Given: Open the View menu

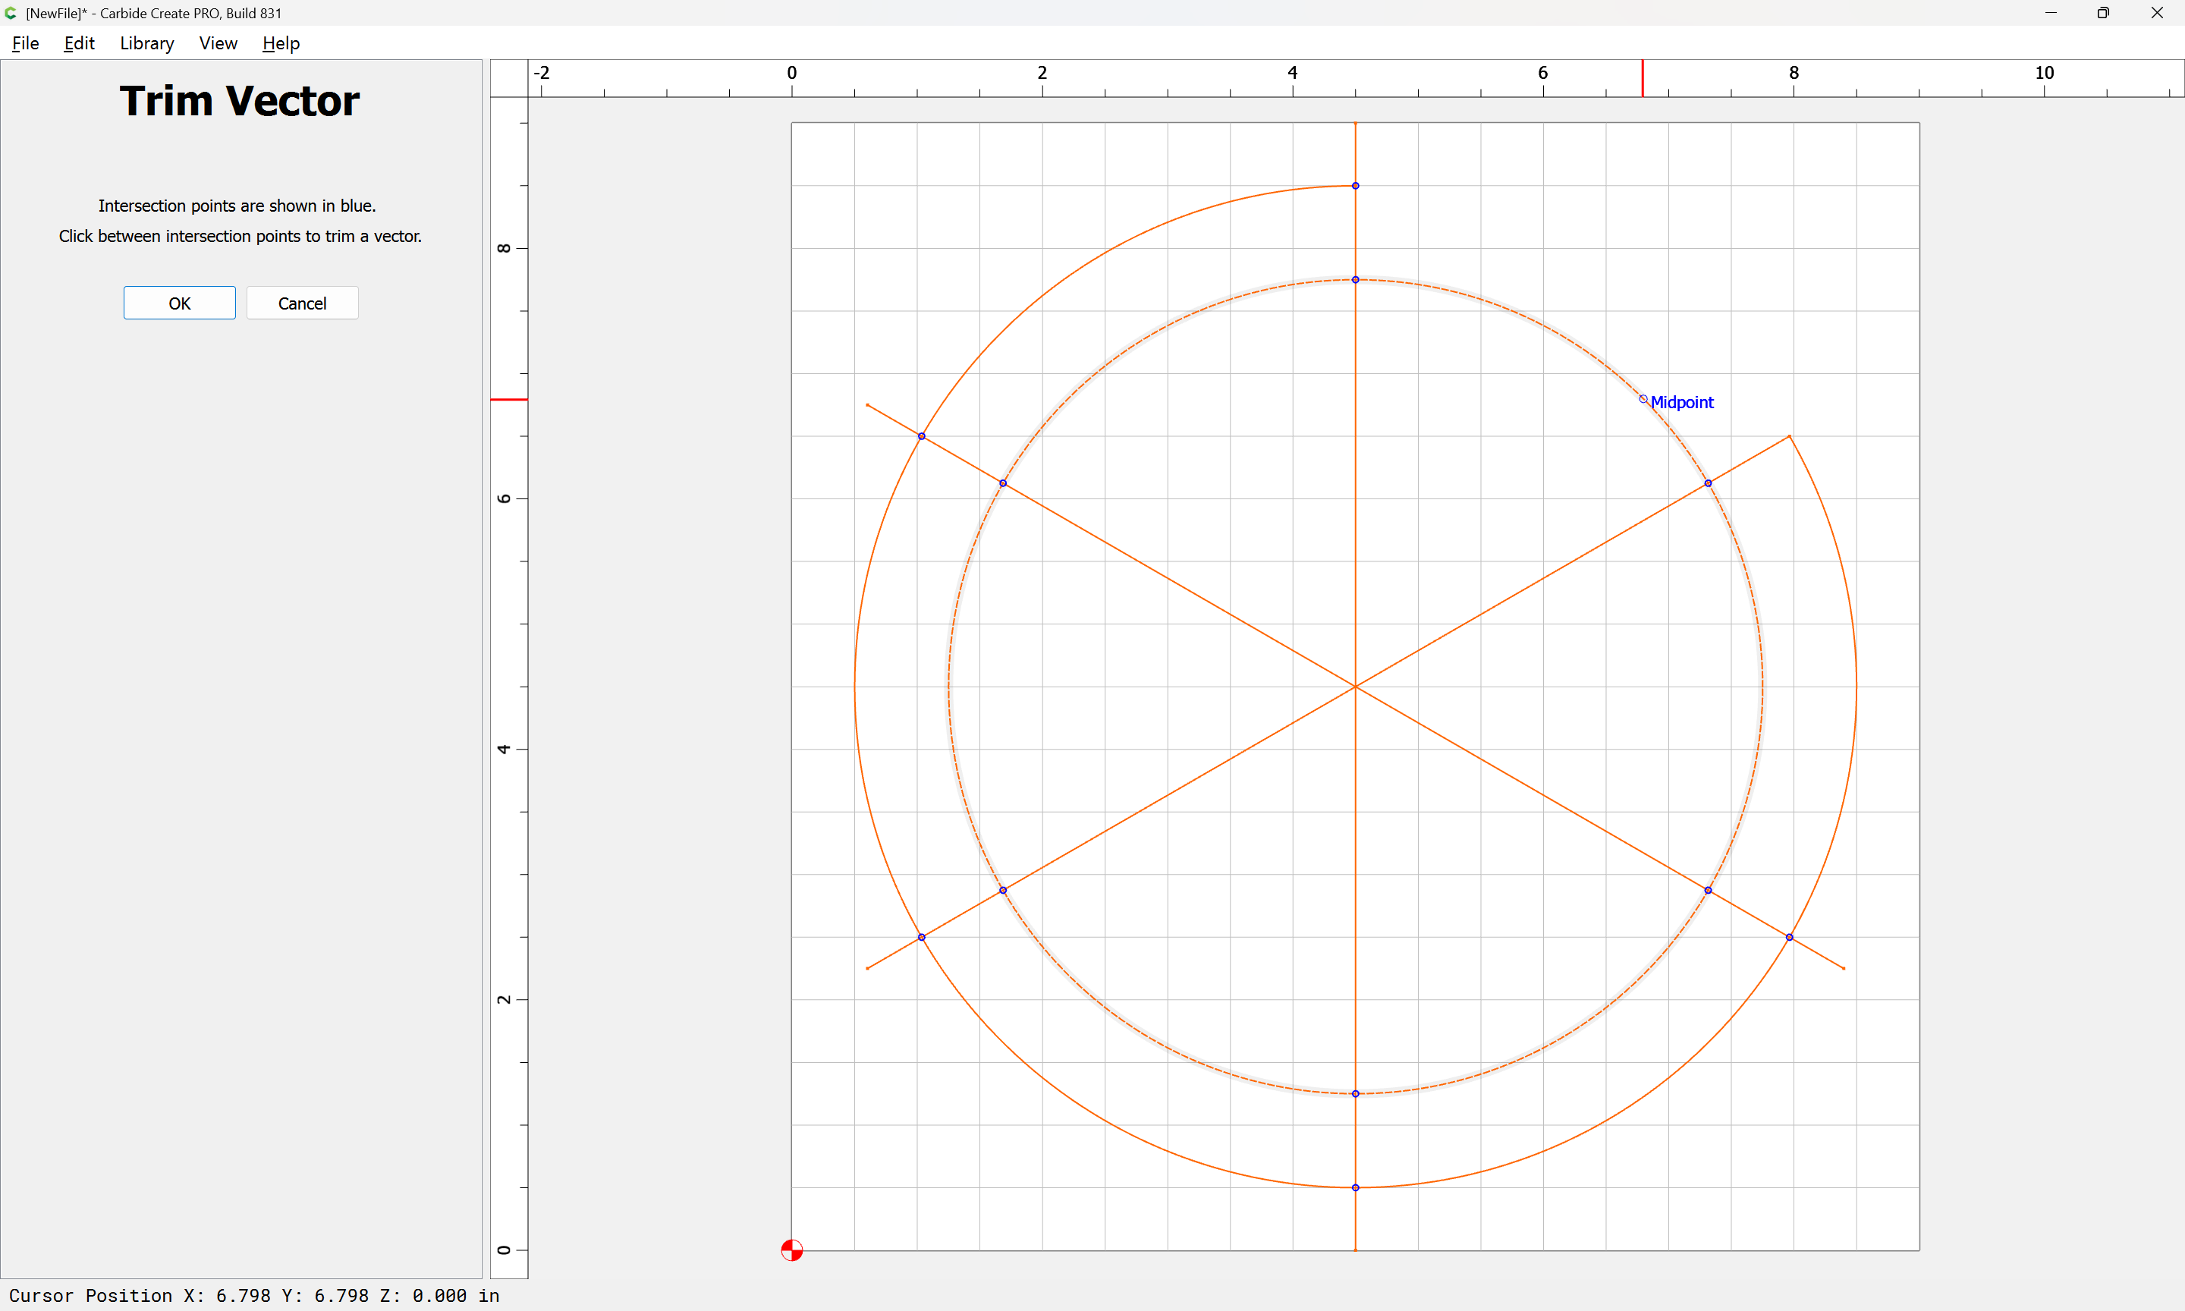Looking at the screenshot, I should (x=218, y=43).
